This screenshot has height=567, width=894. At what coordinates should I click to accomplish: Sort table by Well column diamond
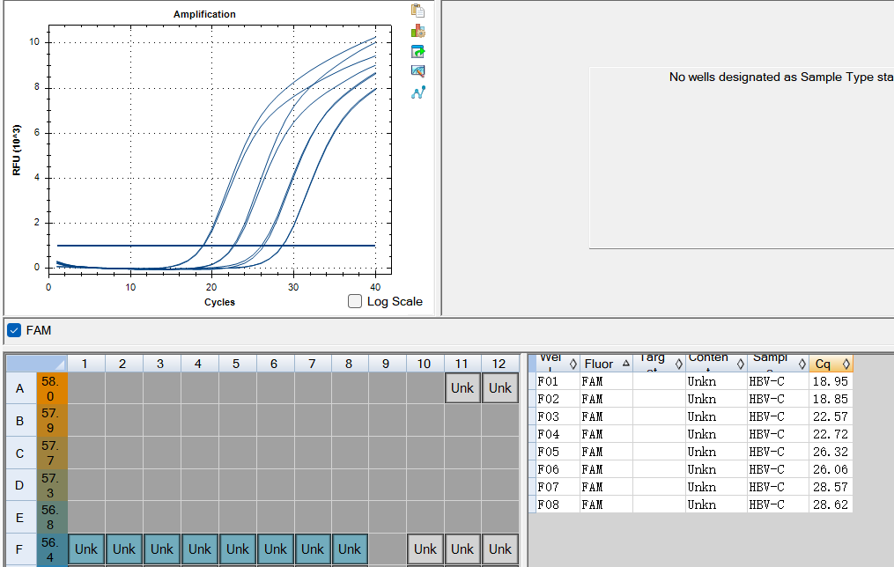[573, 364]
